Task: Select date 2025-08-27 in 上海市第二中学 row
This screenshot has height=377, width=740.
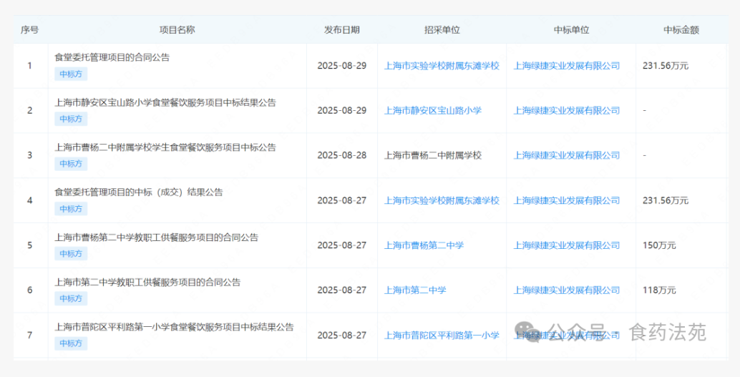Action: pos(341,290)
